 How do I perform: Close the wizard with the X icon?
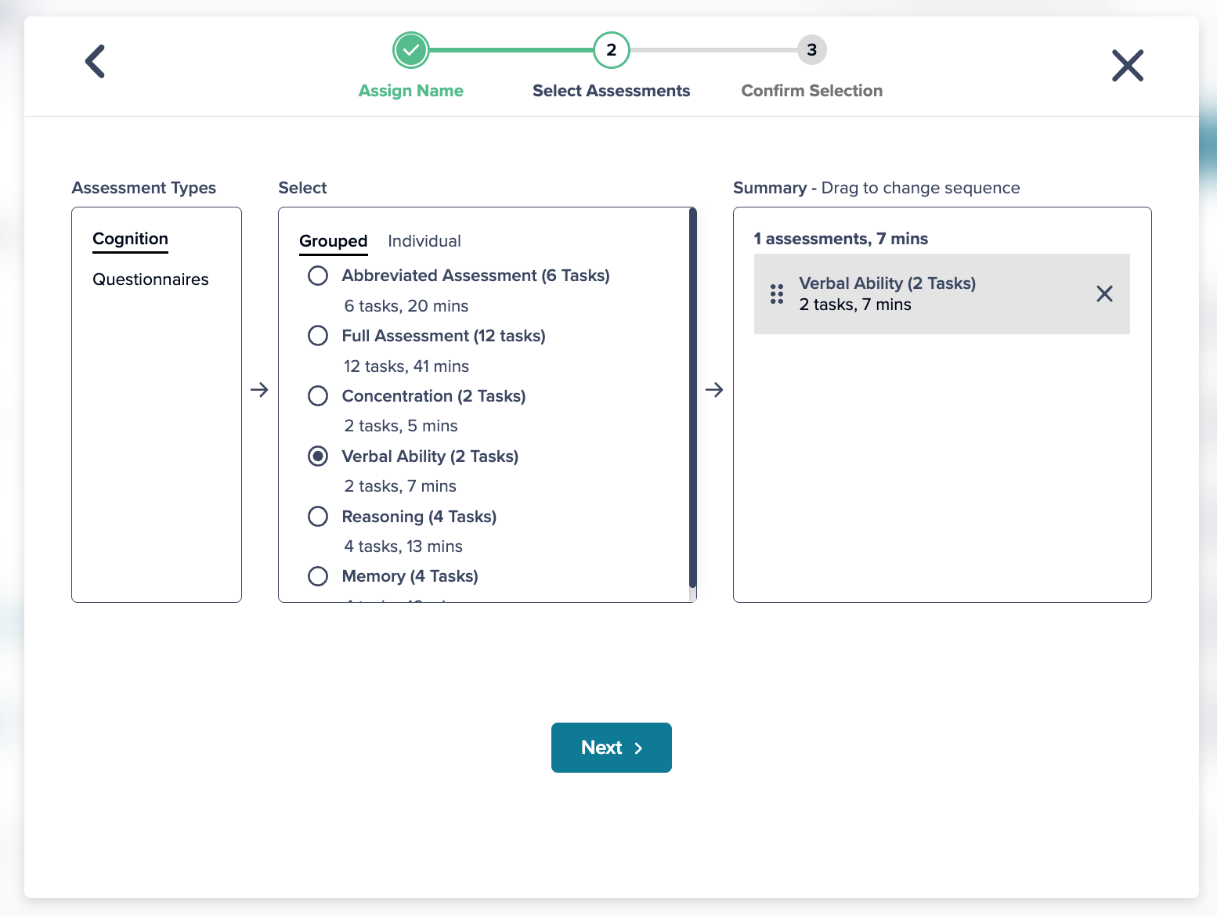[x=1128, y=66]
